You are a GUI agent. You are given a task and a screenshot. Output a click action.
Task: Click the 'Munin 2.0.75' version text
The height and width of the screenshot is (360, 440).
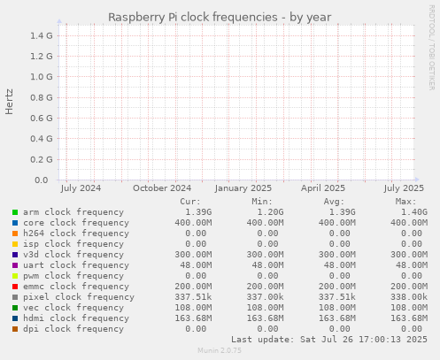pos(220,350)
